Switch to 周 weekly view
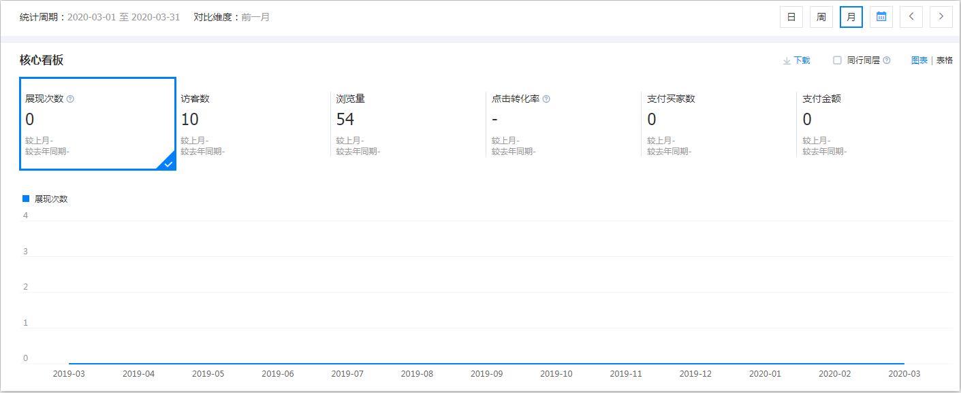This screenshot has width=961, height=393. (x=821, y=16)
